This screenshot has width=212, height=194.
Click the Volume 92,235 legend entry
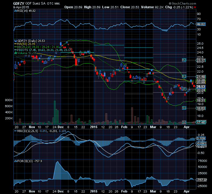(27, 53)
